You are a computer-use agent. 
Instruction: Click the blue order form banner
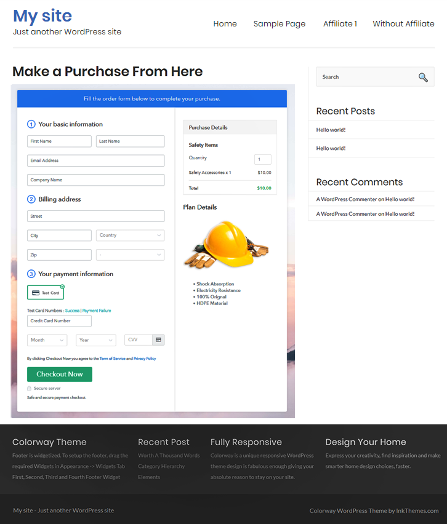pyautogui.click(x=152, y=98)
